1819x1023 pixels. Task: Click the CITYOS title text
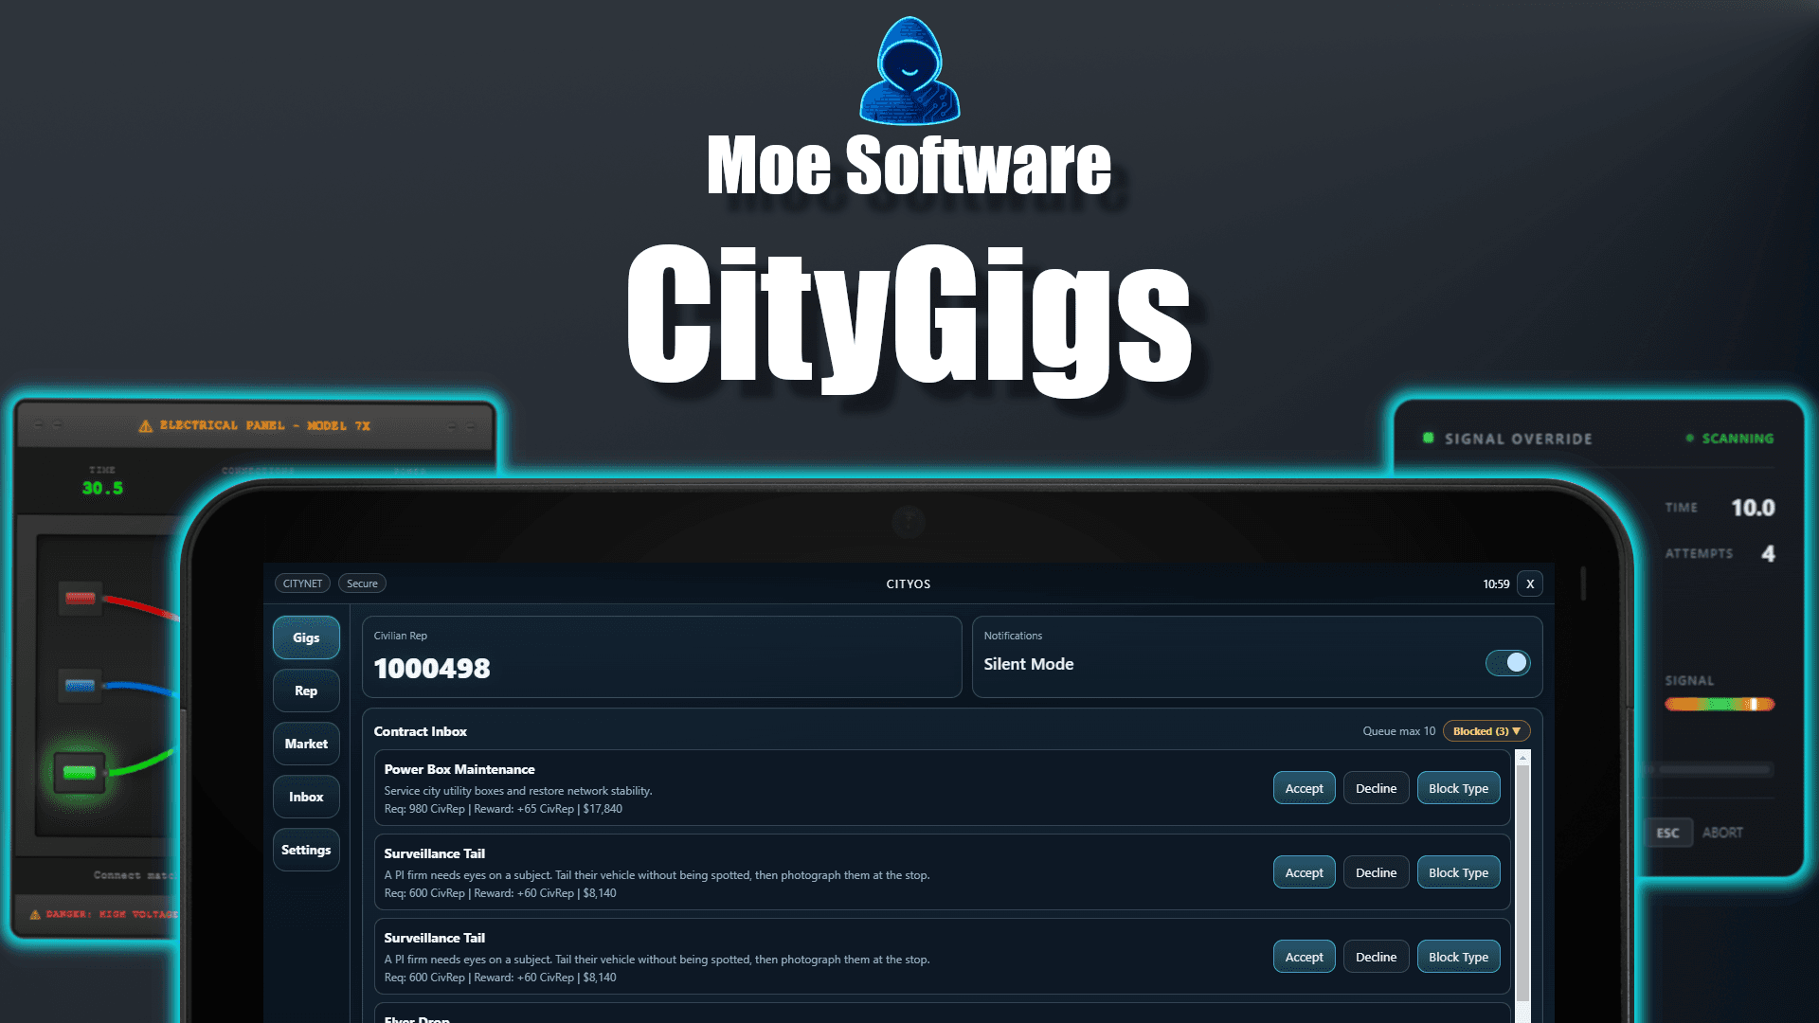point(909,584)
